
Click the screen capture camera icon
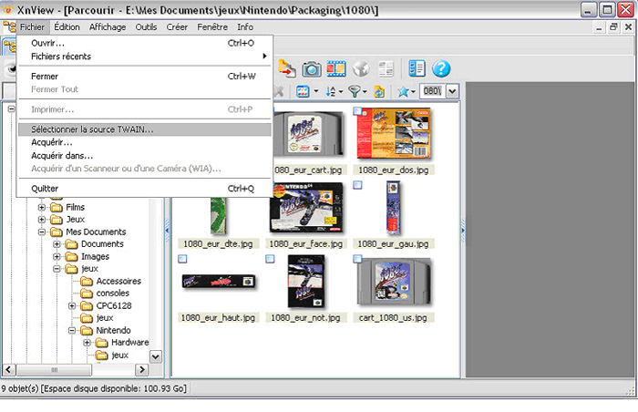[312, 68]
